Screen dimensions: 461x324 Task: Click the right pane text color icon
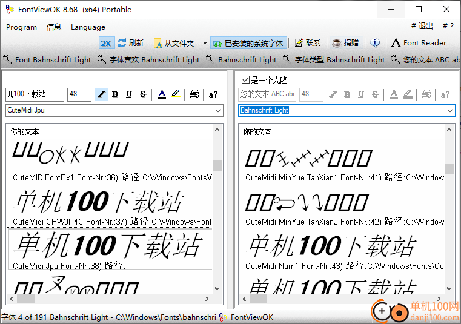coord(394,94)
